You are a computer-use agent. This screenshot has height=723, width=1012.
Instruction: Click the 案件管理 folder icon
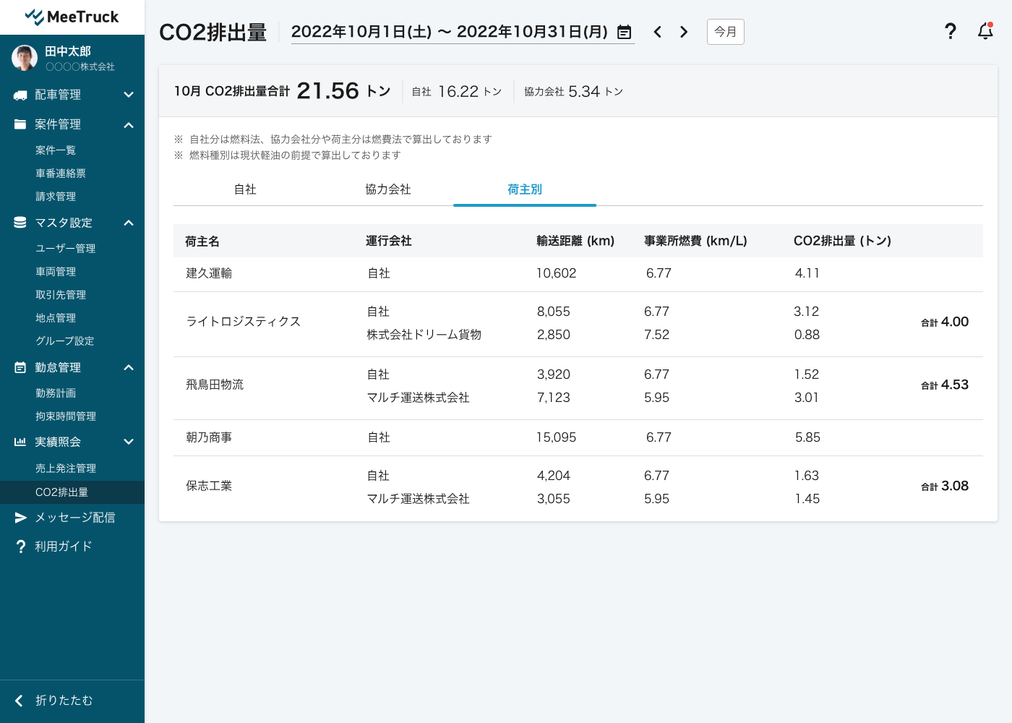pos(20,124)
